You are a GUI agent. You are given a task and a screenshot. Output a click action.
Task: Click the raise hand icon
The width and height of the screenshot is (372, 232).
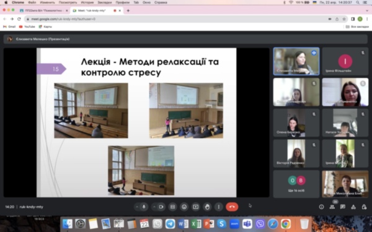(207, 207)
